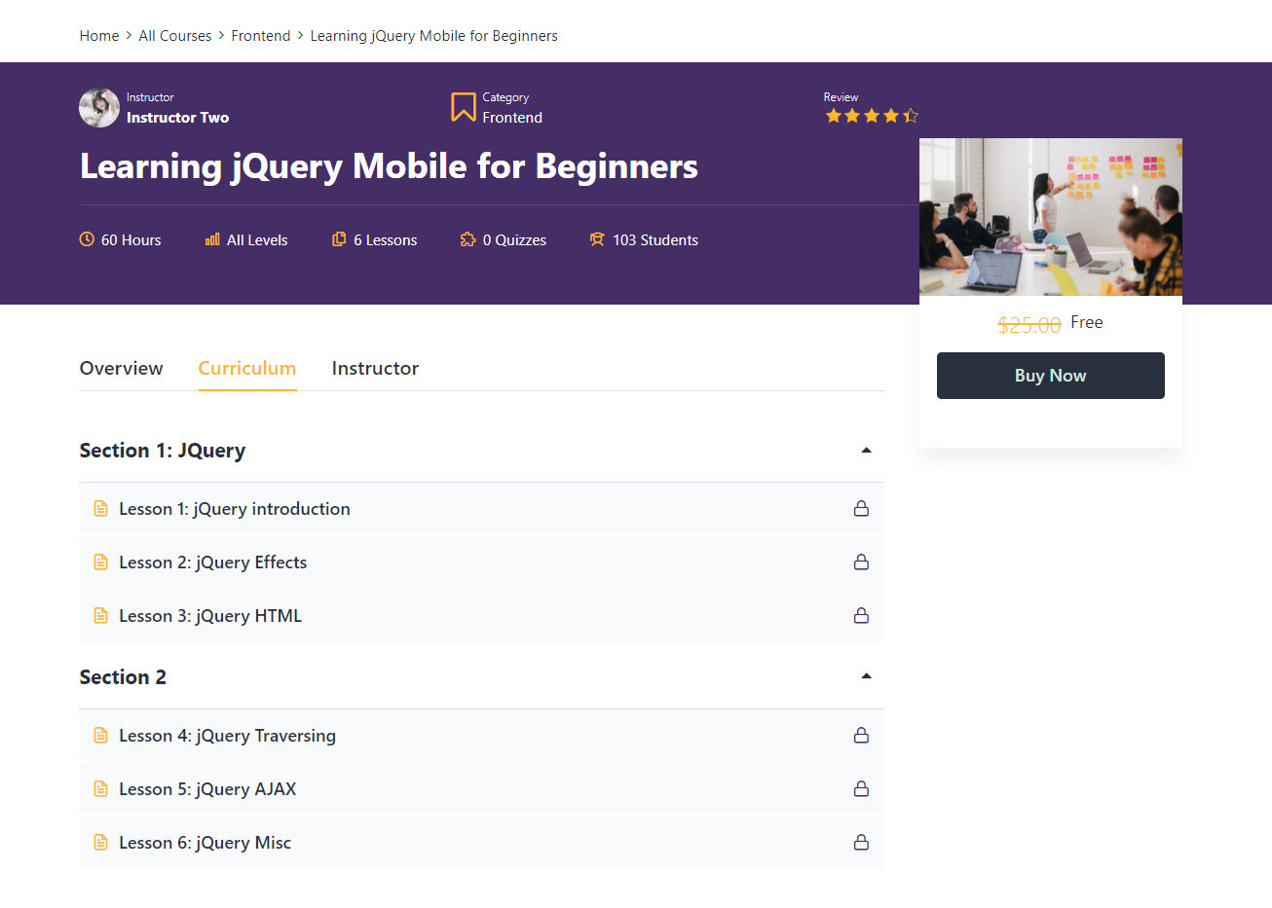The width and height of the screenshot is (1272, 908).
Task: Click the lock icon on Lesson 1 row
Action: (x=861, y=508)
